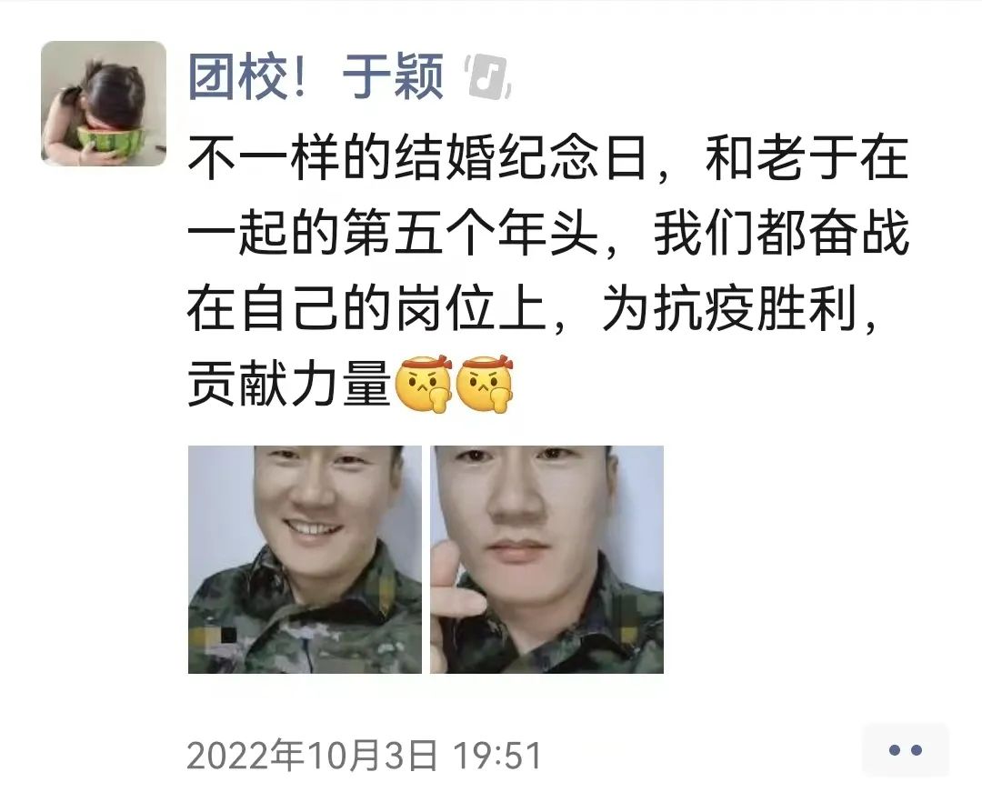Tap pixelated arm patch in left photo
982x792 pixels.
tap(212, 636)
